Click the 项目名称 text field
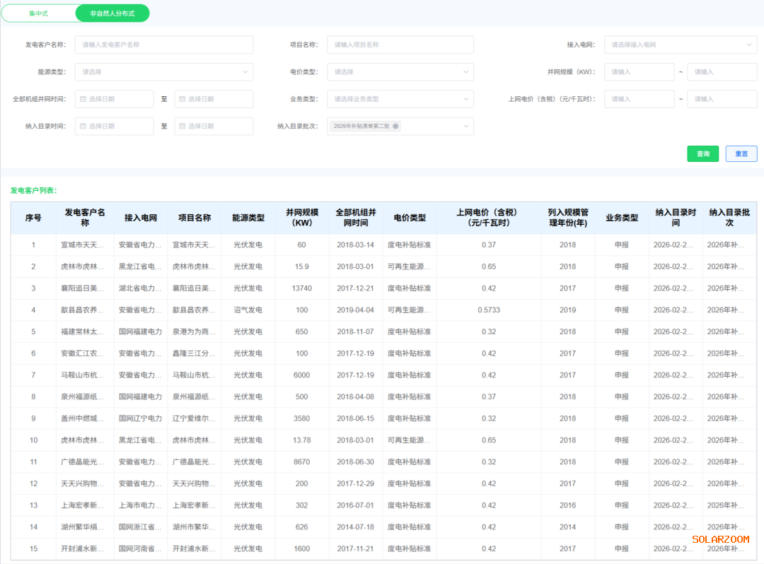 tap(400, 45)
